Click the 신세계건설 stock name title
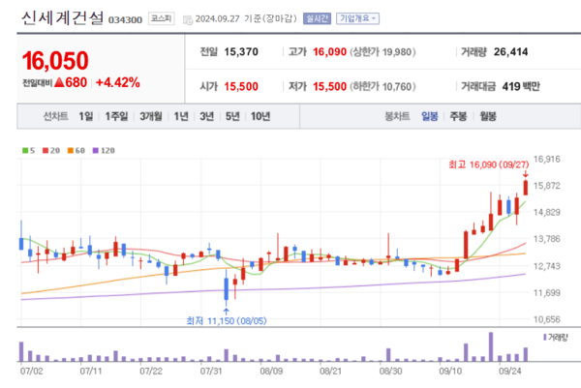This screenshot has height=388, width=581. pyautogui.click(x=52, y=18)
